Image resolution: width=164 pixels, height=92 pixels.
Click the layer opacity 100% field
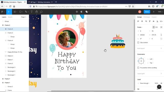coord(156,83)
